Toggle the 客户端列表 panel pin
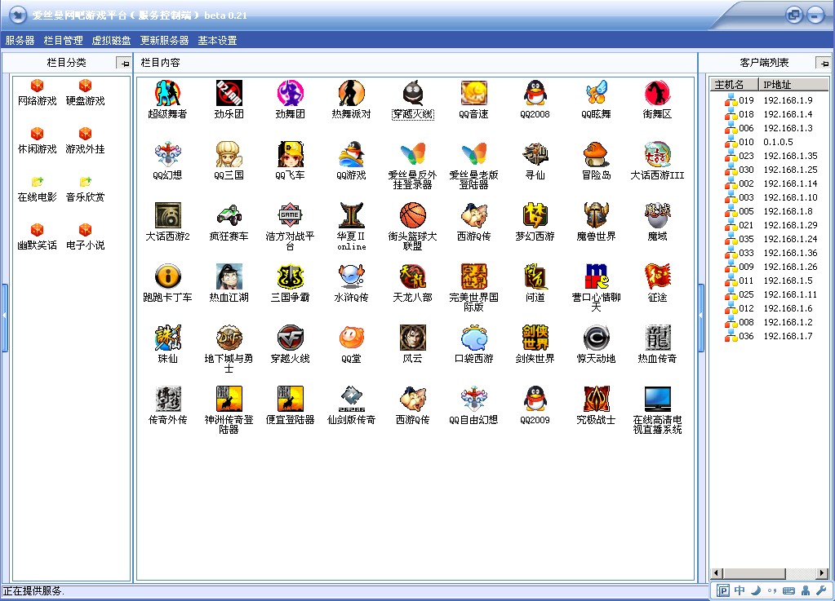Screen dimensions: 835x601 (823, 63)
